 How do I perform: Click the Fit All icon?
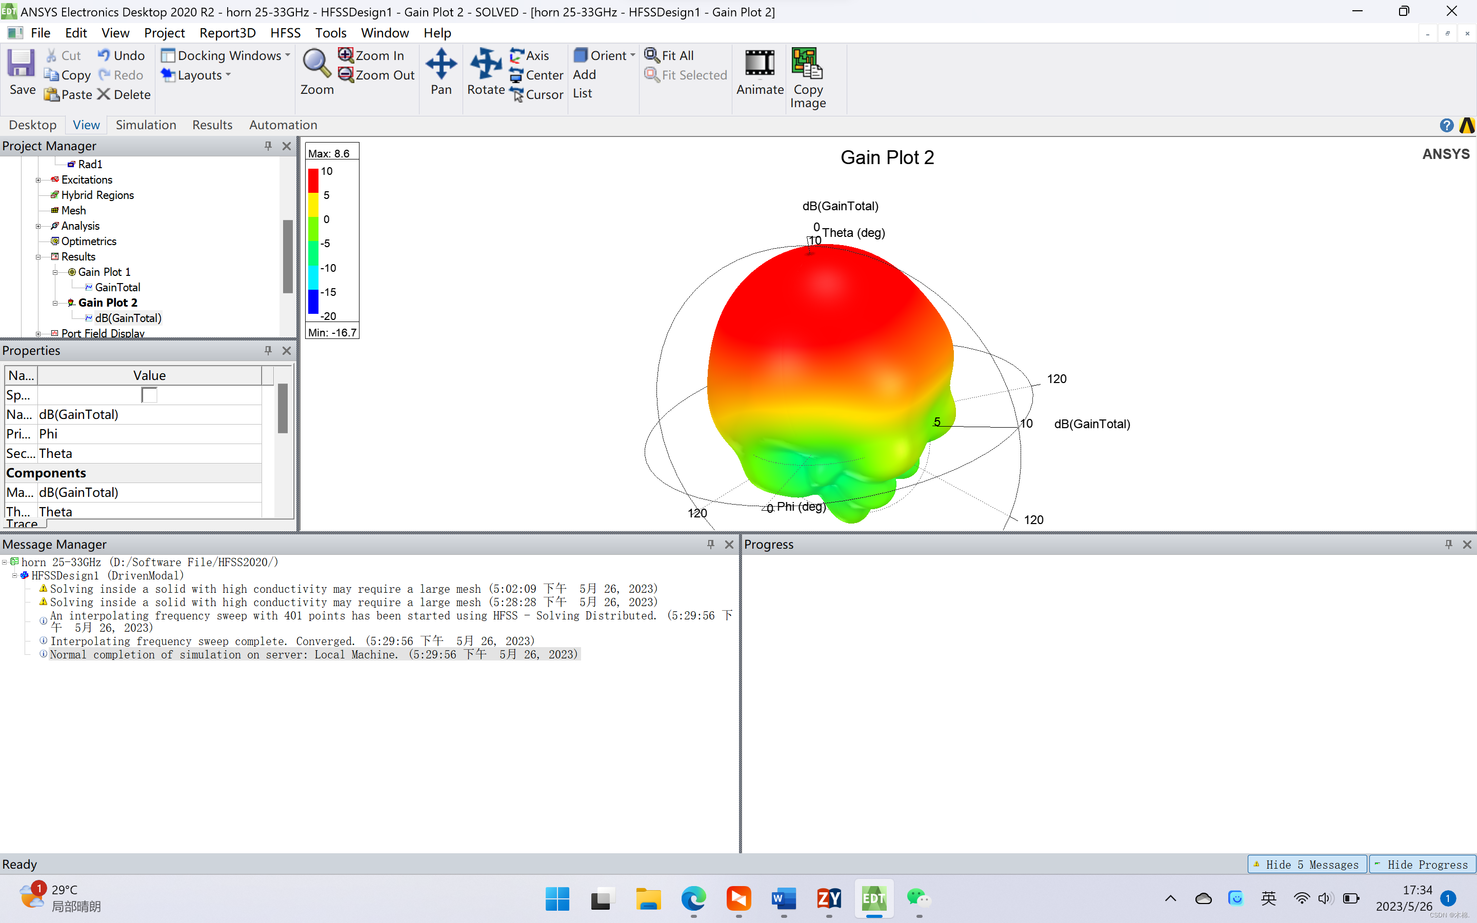pyautogui.click(x=652, y=55)
